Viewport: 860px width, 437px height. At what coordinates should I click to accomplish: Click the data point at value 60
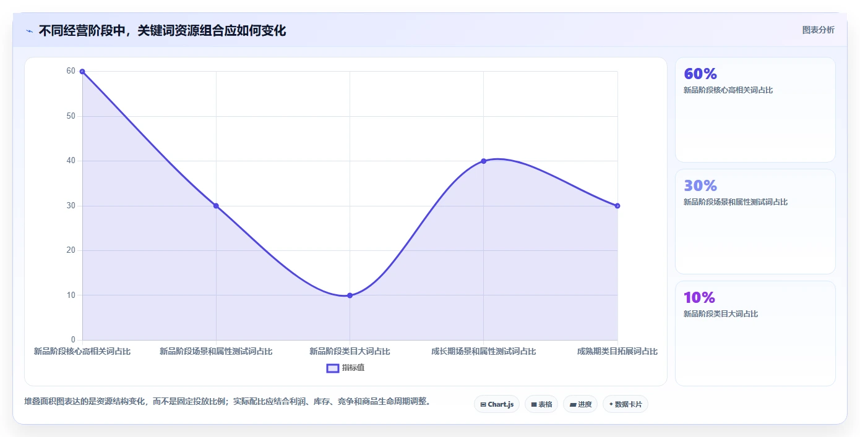pyautogui.click(x=82, y=72)
